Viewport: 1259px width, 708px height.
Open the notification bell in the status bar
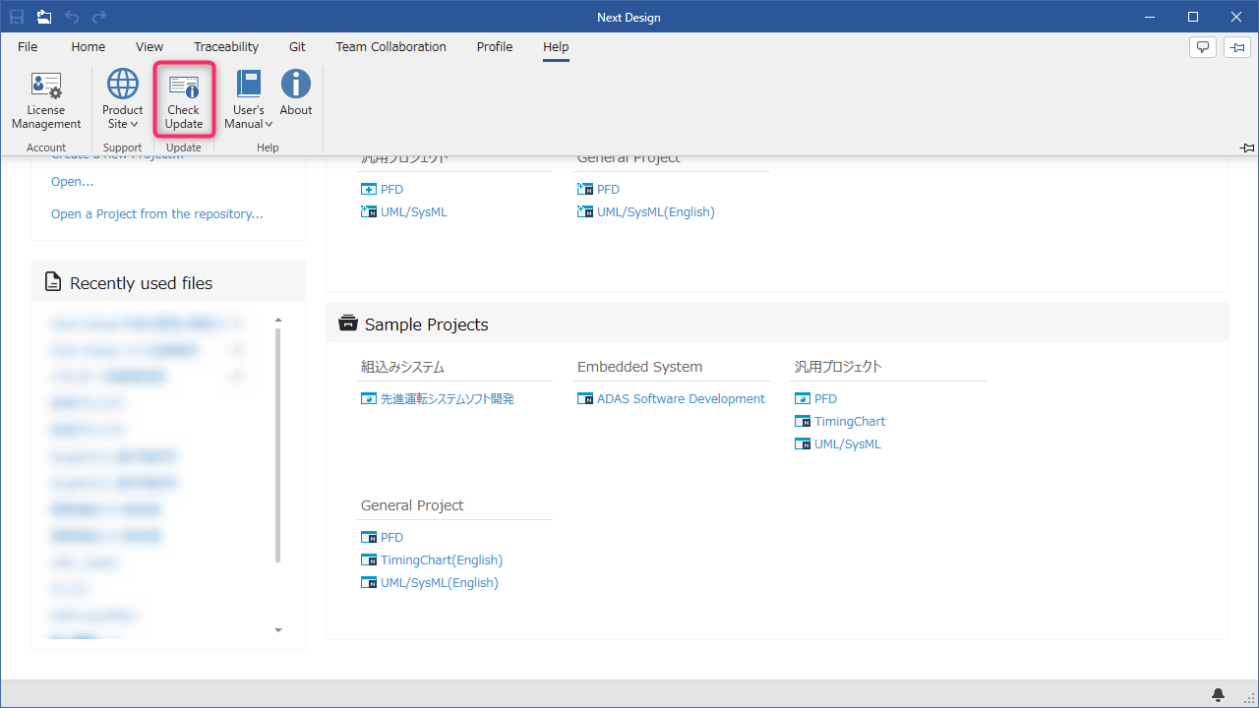1220,694
